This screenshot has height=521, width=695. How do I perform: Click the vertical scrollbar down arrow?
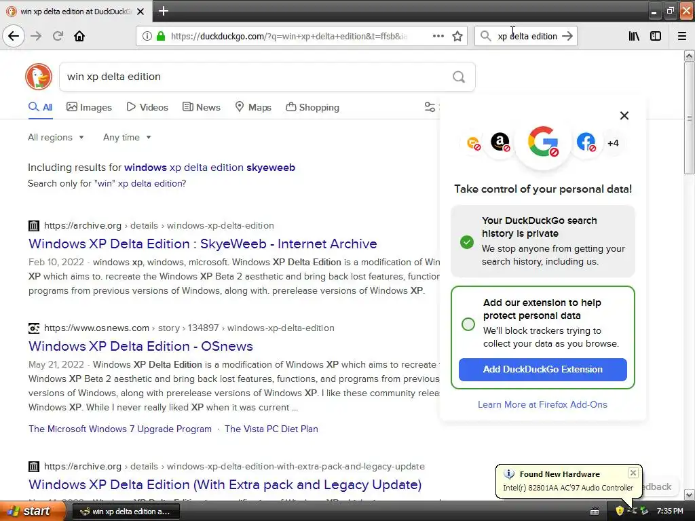(689, 495)
